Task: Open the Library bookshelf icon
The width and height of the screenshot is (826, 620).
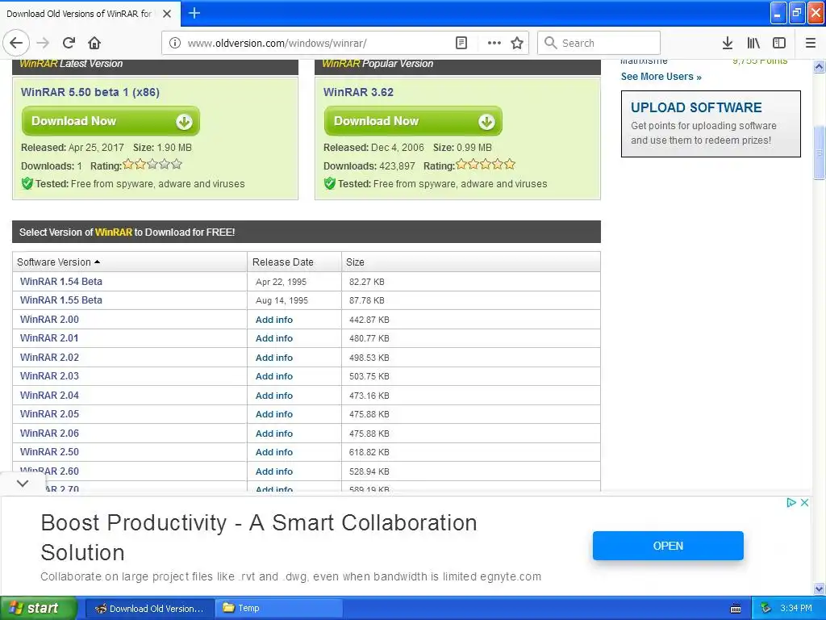Action: point(753,44)
